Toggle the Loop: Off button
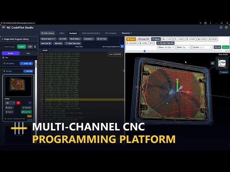Screen dimensions: 230x172 click(x=143, y=39)
